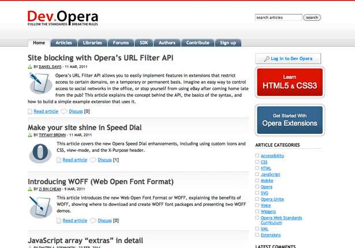Click the bullet icon beside Mobile category
This screenshot has width=355, height=248.
point(257,181)
